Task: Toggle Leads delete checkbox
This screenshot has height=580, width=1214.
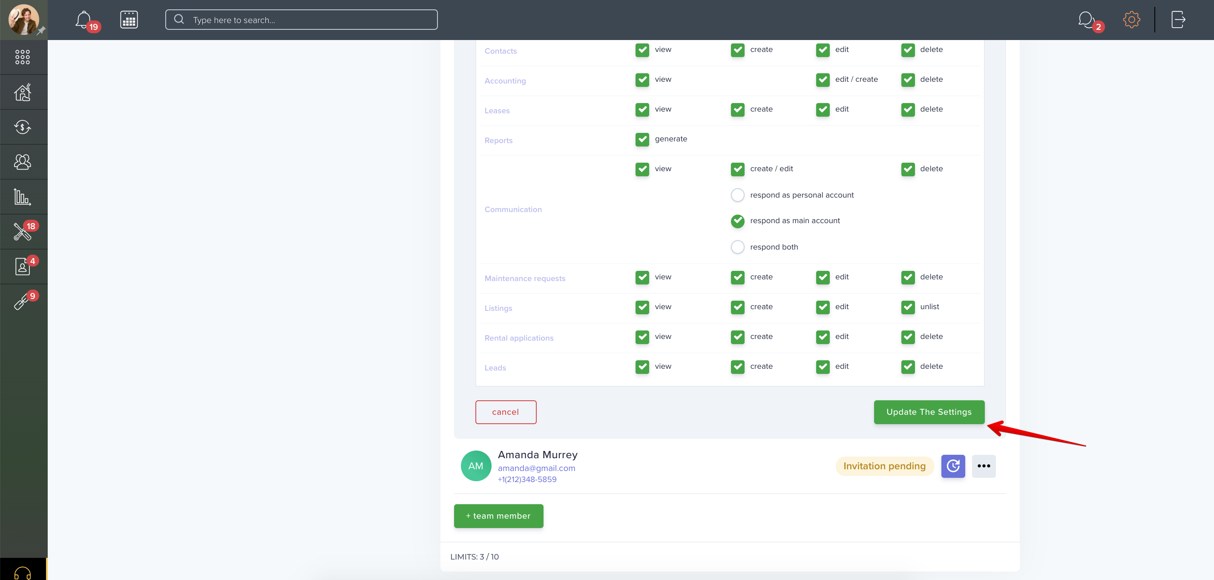Action: tap(908, 367)
